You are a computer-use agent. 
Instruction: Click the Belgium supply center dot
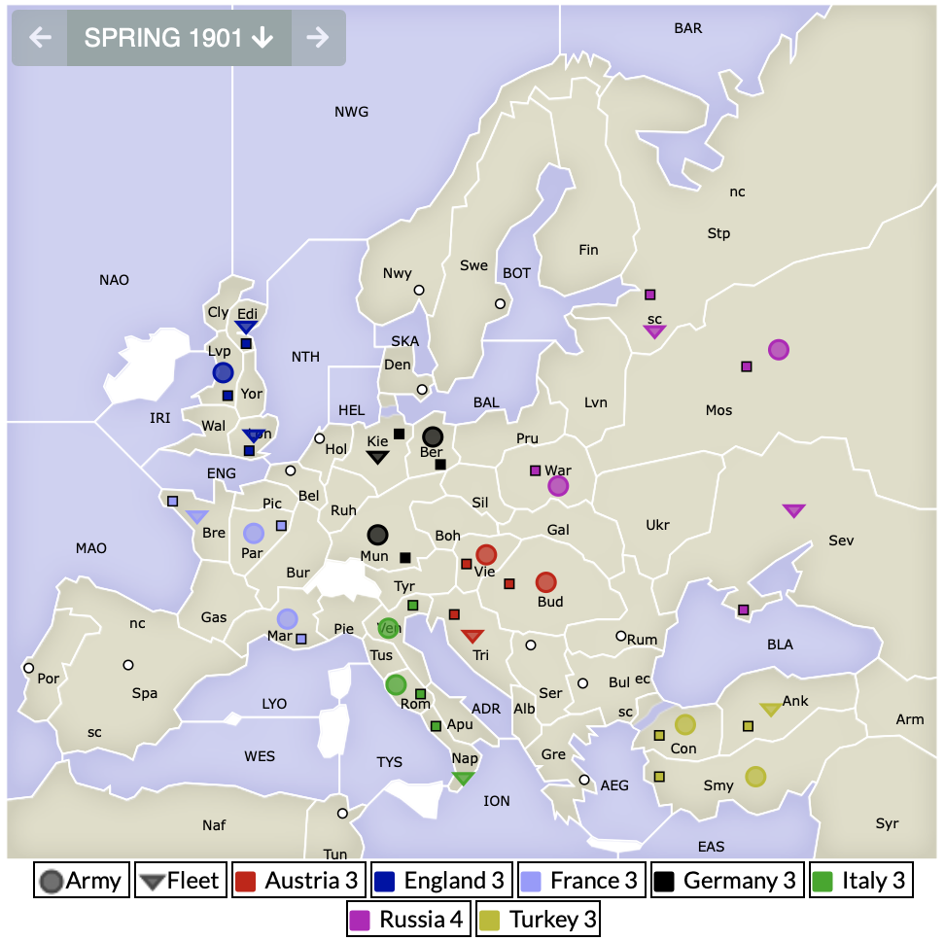coord(291,470)
